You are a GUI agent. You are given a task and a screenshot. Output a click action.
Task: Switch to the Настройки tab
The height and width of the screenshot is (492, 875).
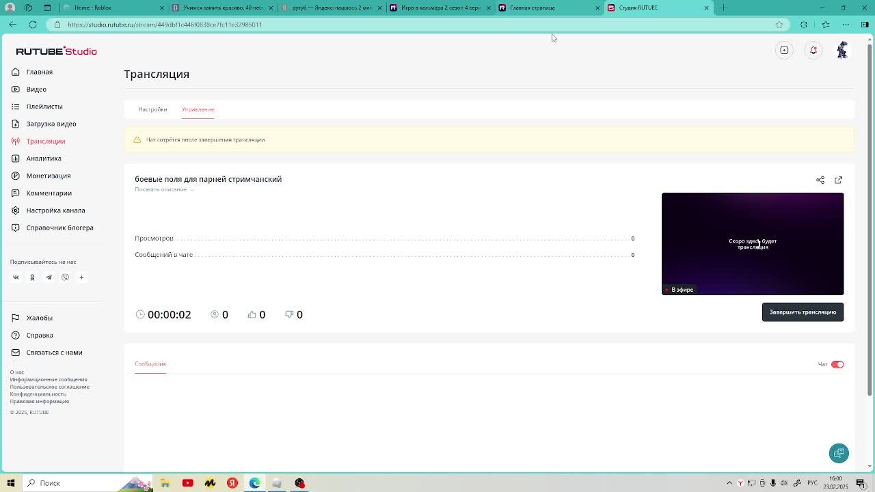(152, 109)
